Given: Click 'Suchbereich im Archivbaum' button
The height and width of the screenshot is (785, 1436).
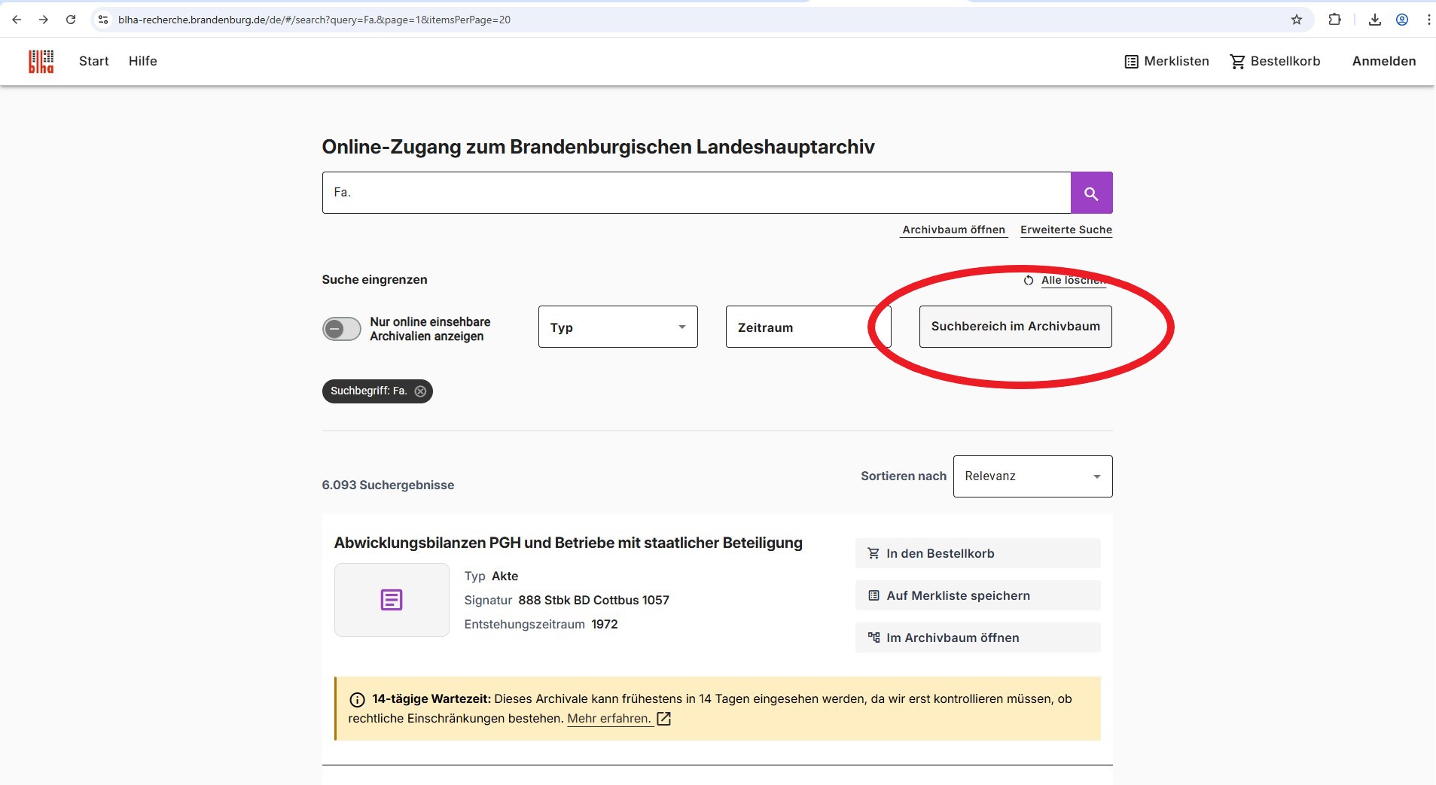Looking at the screenshot, I should click(1015, 327).
